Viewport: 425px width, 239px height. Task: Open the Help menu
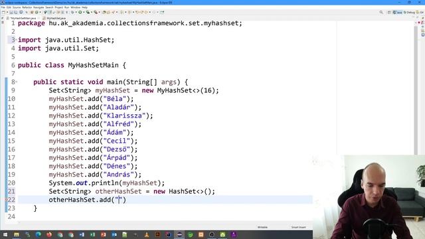coord(84,7)
